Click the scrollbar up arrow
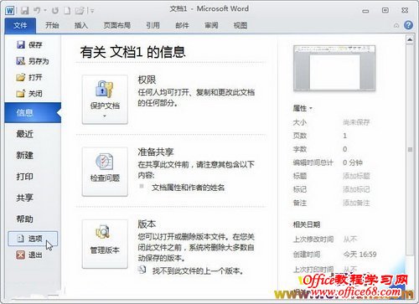419x304 pixels. [410, 39]
